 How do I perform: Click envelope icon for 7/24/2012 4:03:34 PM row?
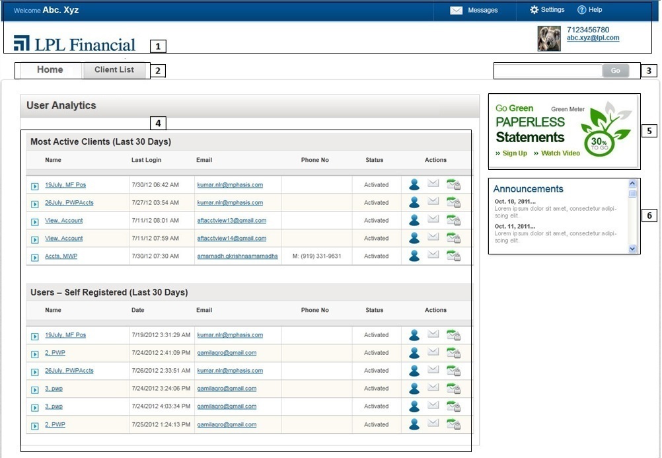(433, 406)
